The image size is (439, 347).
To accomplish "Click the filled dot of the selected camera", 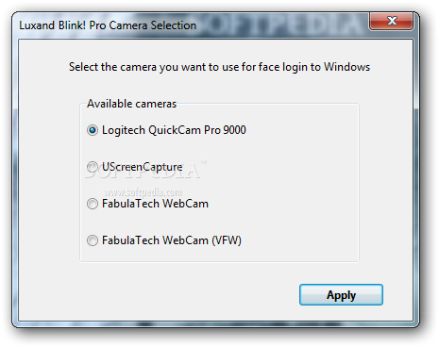I will [93, 130].
